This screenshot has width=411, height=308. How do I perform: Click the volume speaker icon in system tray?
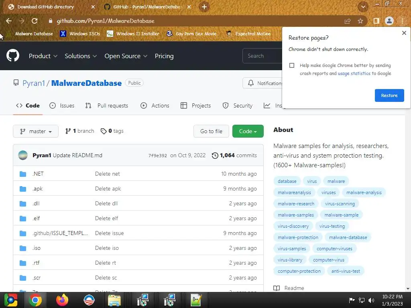371,300
